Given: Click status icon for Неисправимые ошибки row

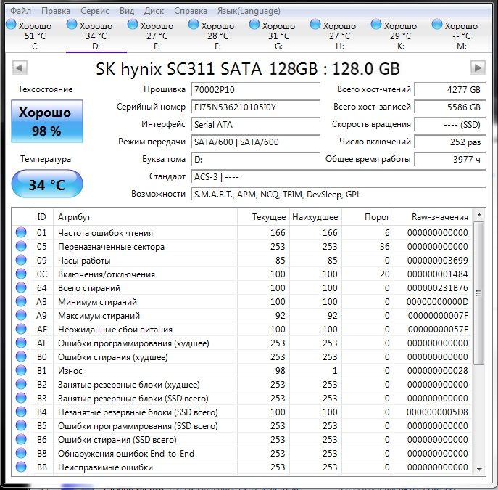Looking at the screenshot, I should [21, 467].
